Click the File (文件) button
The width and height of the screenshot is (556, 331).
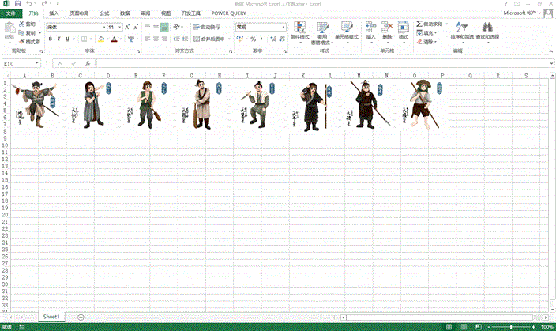[11, 13]
